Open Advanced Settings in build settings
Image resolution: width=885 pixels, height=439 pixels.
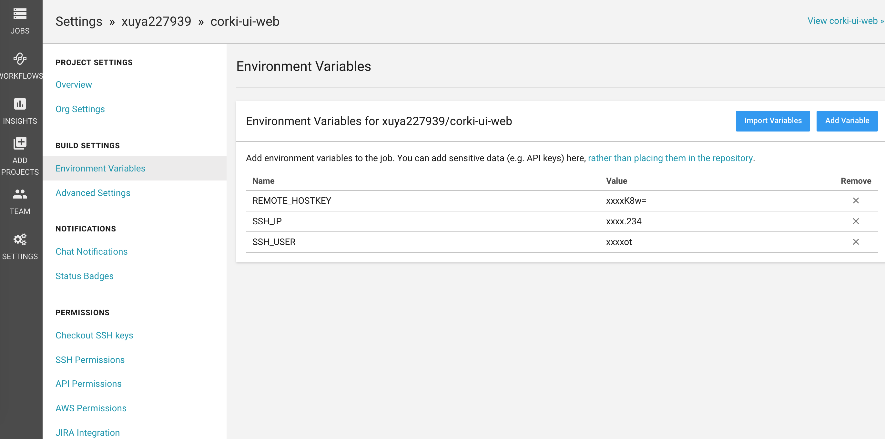[x=93, y=193]
